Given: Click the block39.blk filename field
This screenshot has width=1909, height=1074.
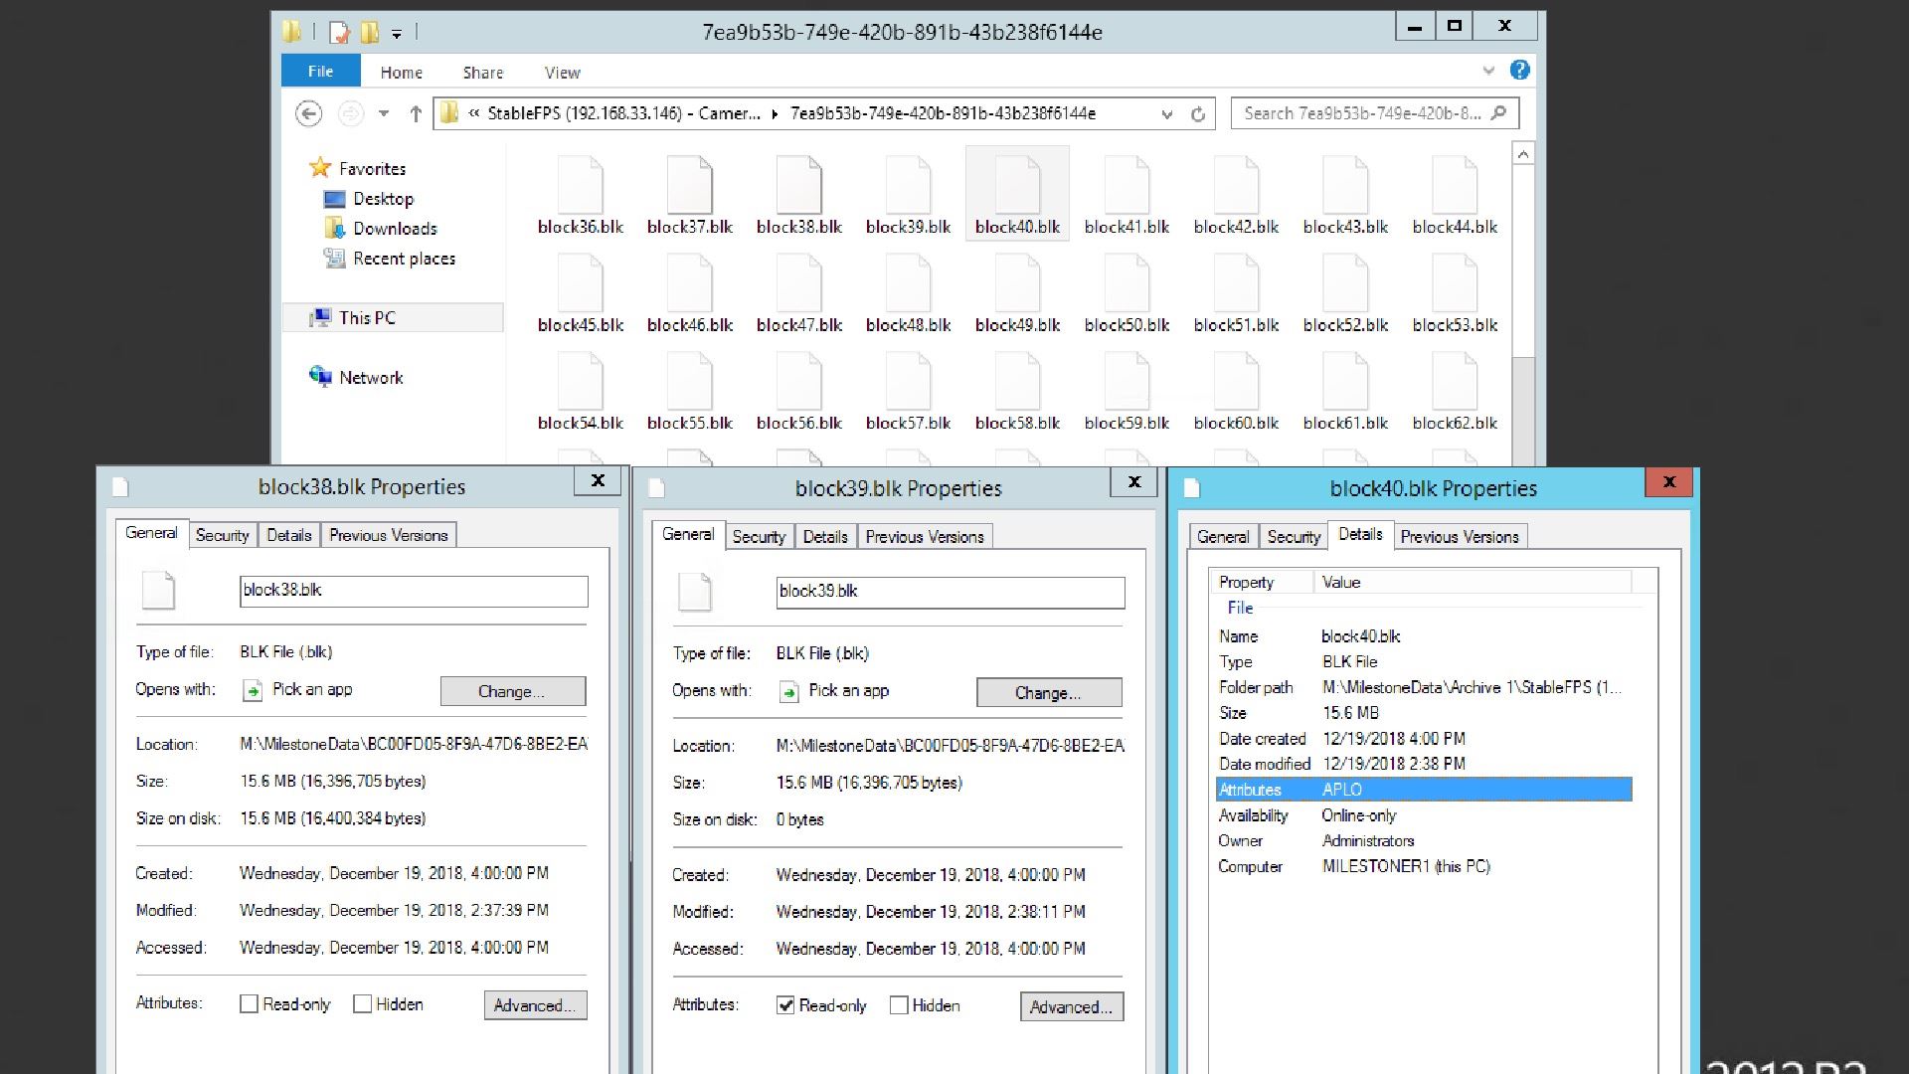Looking at the screenshot, I should coord(951,592).
